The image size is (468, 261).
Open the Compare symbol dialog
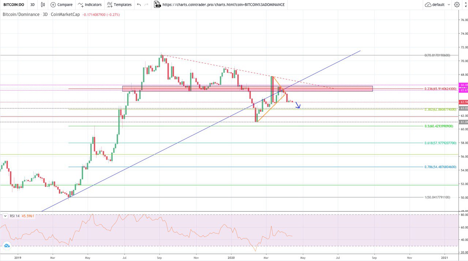pos(61,5)
